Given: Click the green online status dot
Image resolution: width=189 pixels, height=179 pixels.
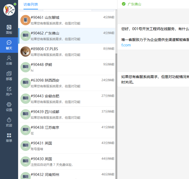Looking at the screenshot, I should [15, 4].
